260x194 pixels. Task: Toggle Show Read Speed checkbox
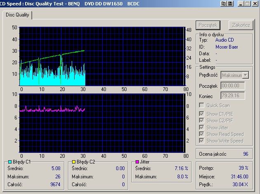[x=201, y=134]
